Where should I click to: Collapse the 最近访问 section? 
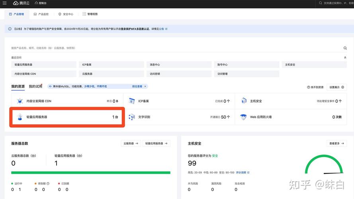(345, 58)
